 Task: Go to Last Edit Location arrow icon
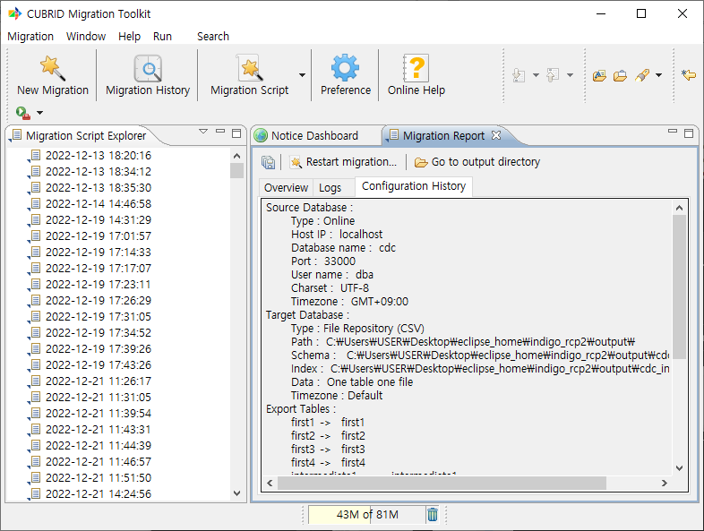click(688, 75)
